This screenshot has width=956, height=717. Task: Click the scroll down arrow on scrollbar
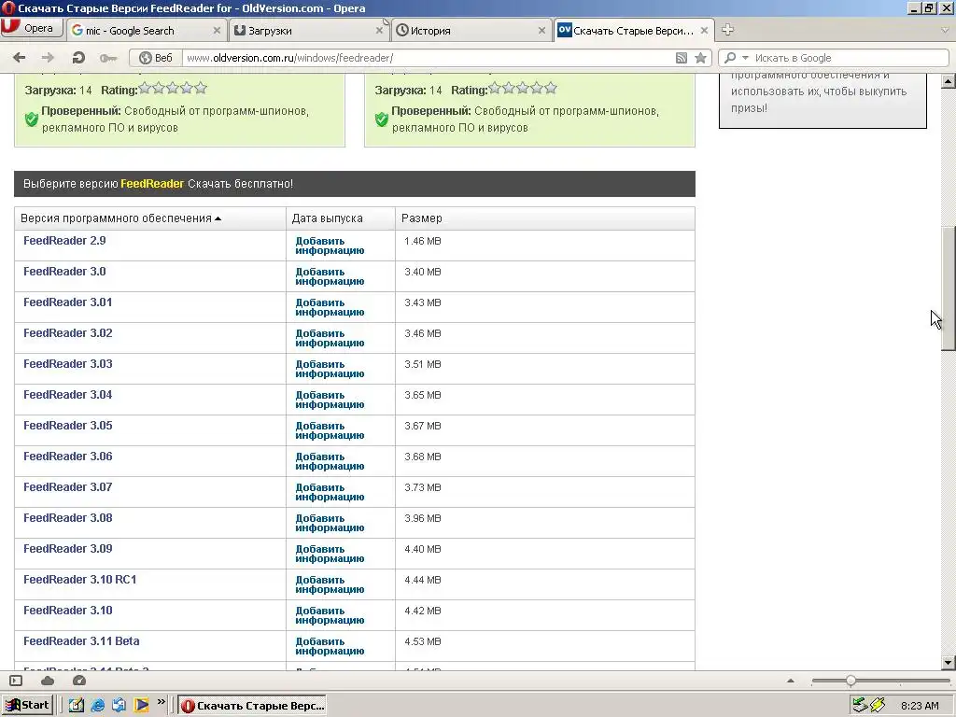[x=949, y=663]
